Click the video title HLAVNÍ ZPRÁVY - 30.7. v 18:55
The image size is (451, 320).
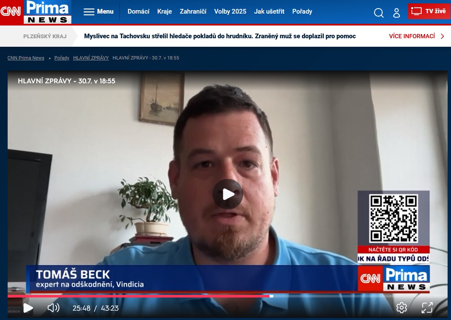click(66, 81)
